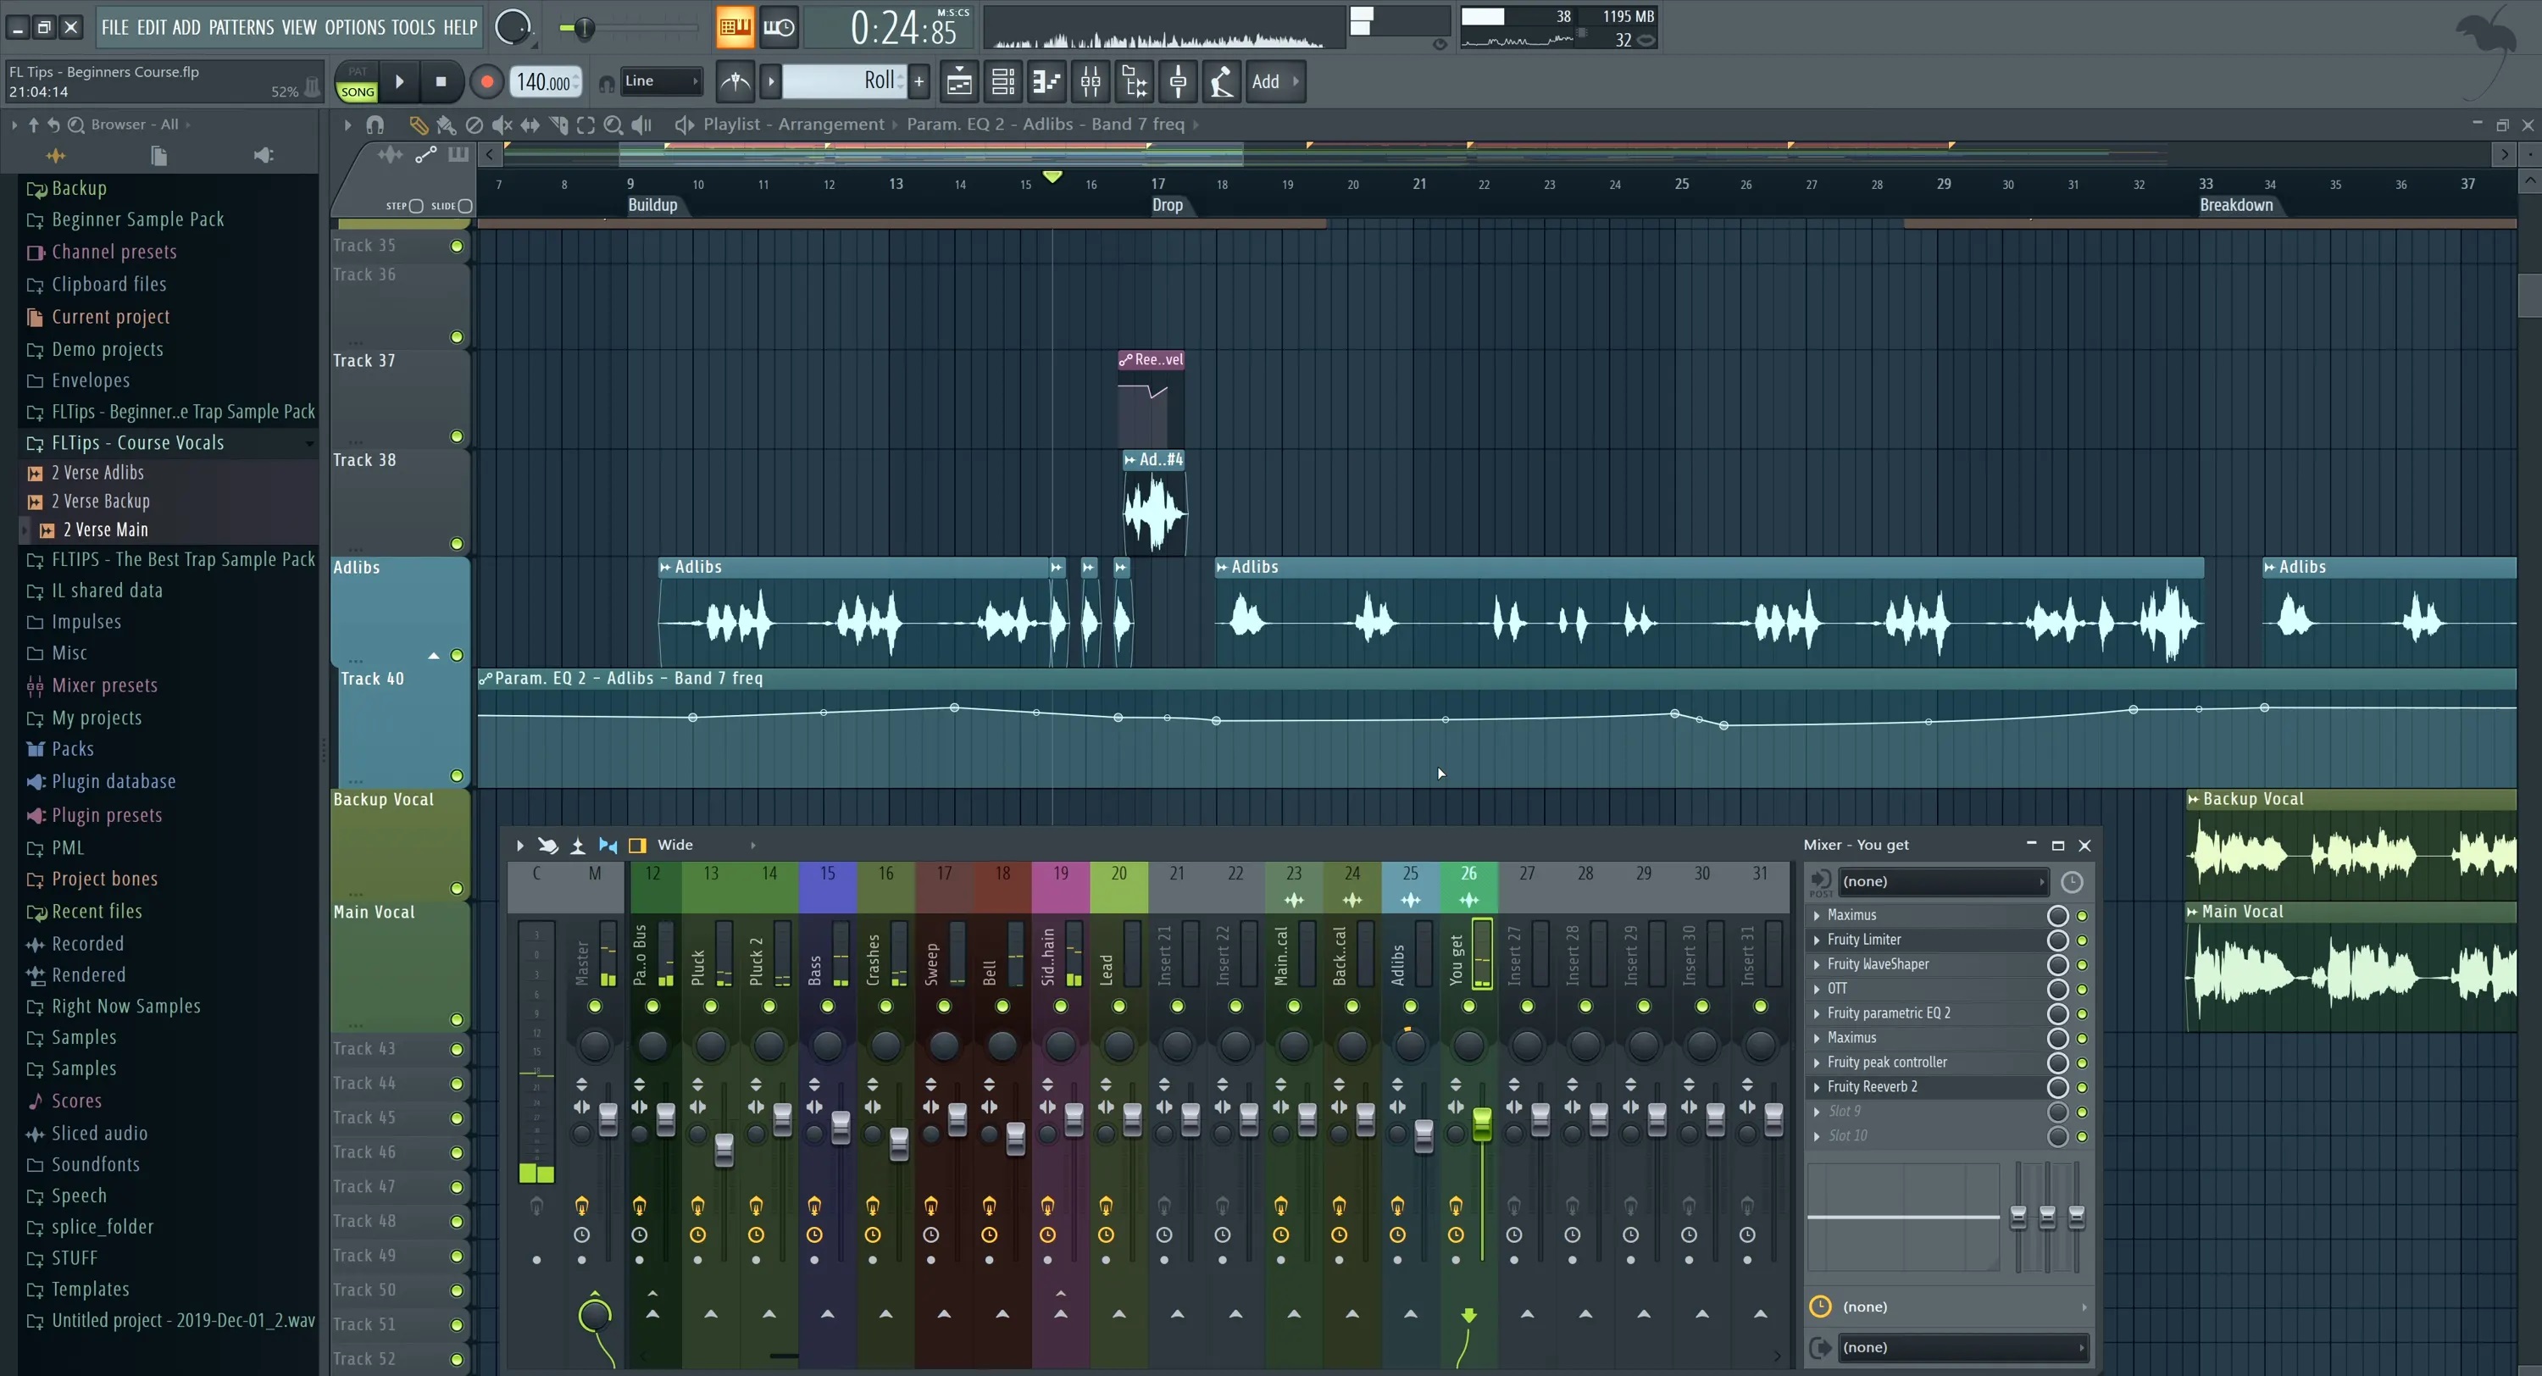Open the Line snap dropdown

(x=661, y=82)
